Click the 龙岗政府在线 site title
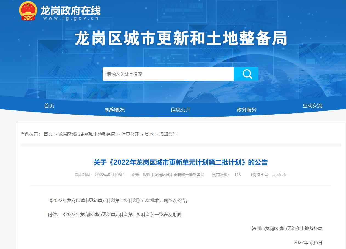The width and height of the screenshot is (346, 249). (x=71, y=11)
